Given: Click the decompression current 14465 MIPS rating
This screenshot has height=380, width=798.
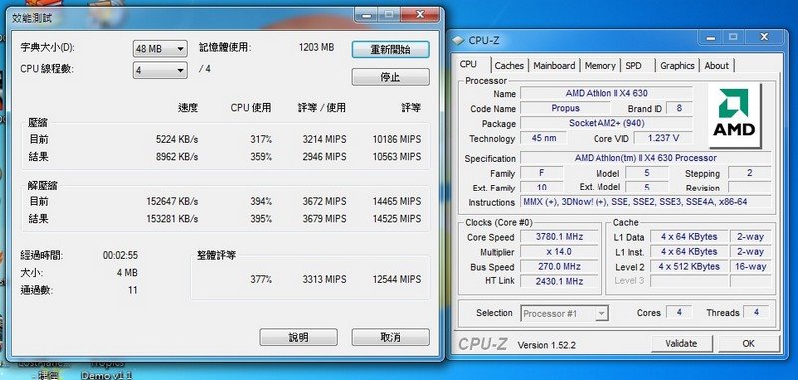Looking at the screenshot, I should tap(397, 201).
